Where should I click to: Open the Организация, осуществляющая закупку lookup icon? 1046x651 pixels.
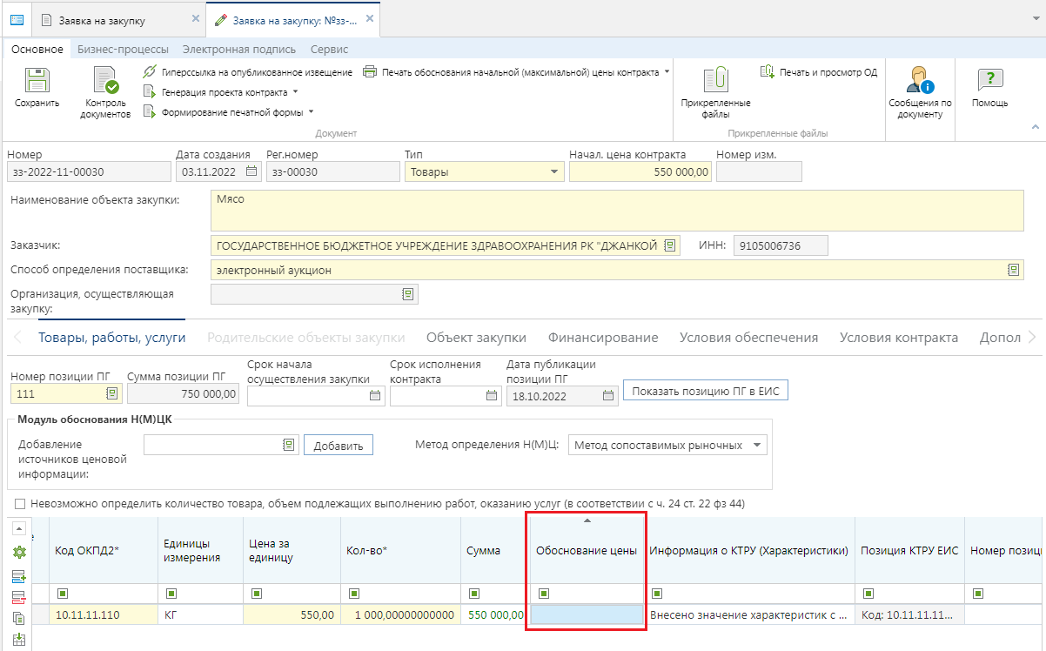[x=408, y=294]
